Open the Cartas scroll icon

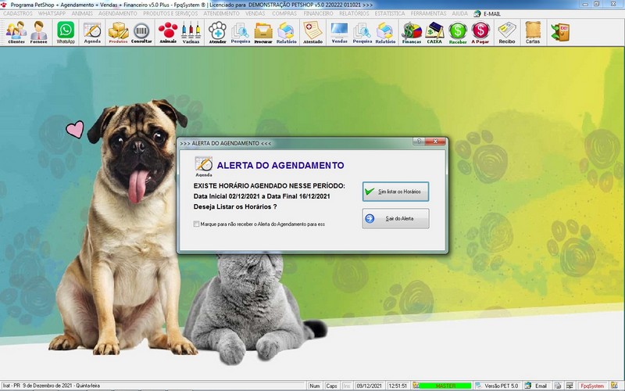pos(533,32)
